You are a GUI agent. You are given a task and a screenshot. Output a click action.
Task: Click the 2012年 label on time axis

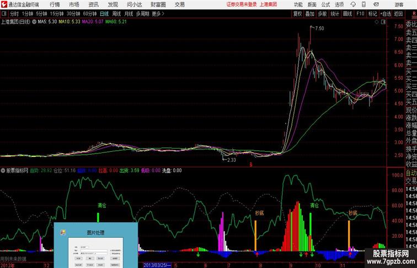(x=8, y=265)
